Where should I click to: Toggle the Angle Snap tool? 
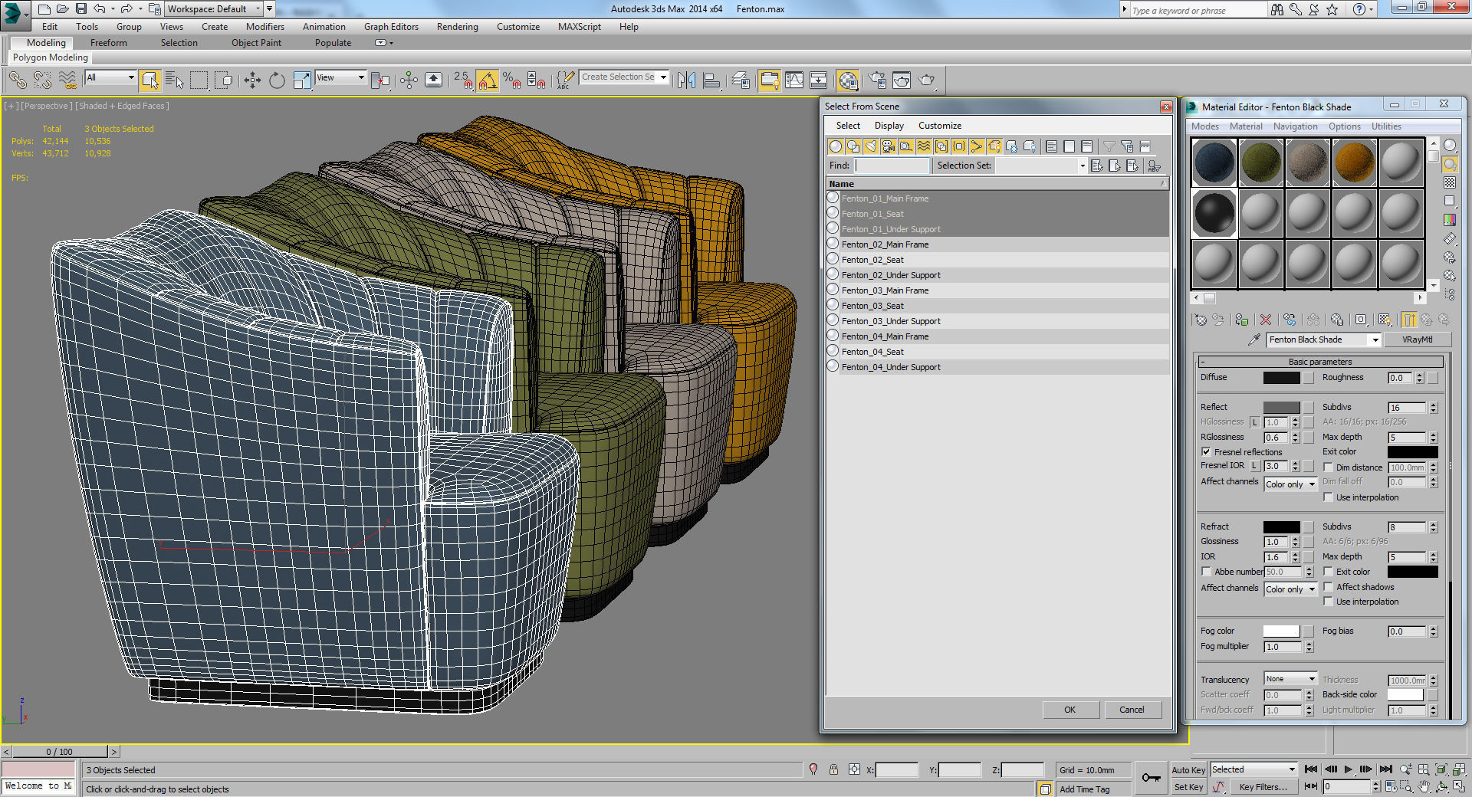(487, 80)
